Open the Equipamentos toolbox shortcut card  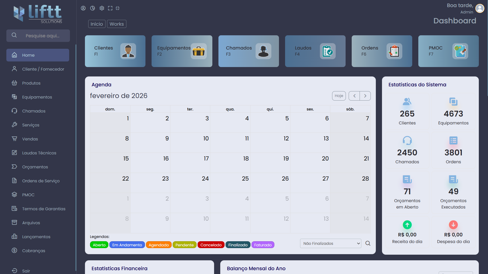[182, 51]
